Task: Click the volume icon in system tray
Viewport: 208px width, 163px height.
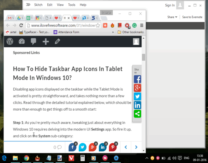Action: (x=174, y=158)
